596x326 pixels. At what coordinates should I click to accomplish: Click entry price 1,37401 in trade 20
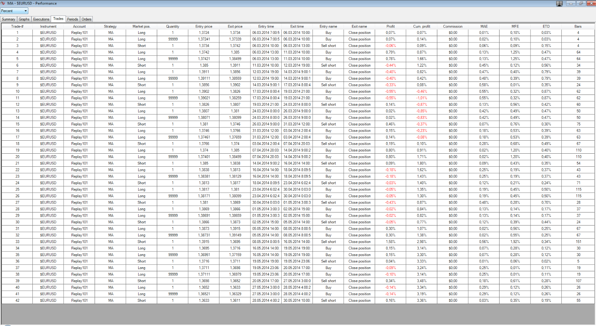(x=204, y=157)
